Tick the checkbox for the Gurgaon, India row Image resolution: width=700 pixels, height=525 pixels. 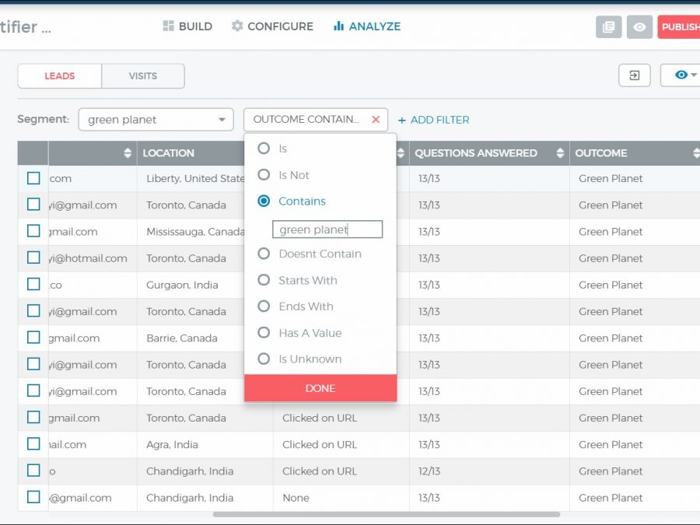coord(33,285)
